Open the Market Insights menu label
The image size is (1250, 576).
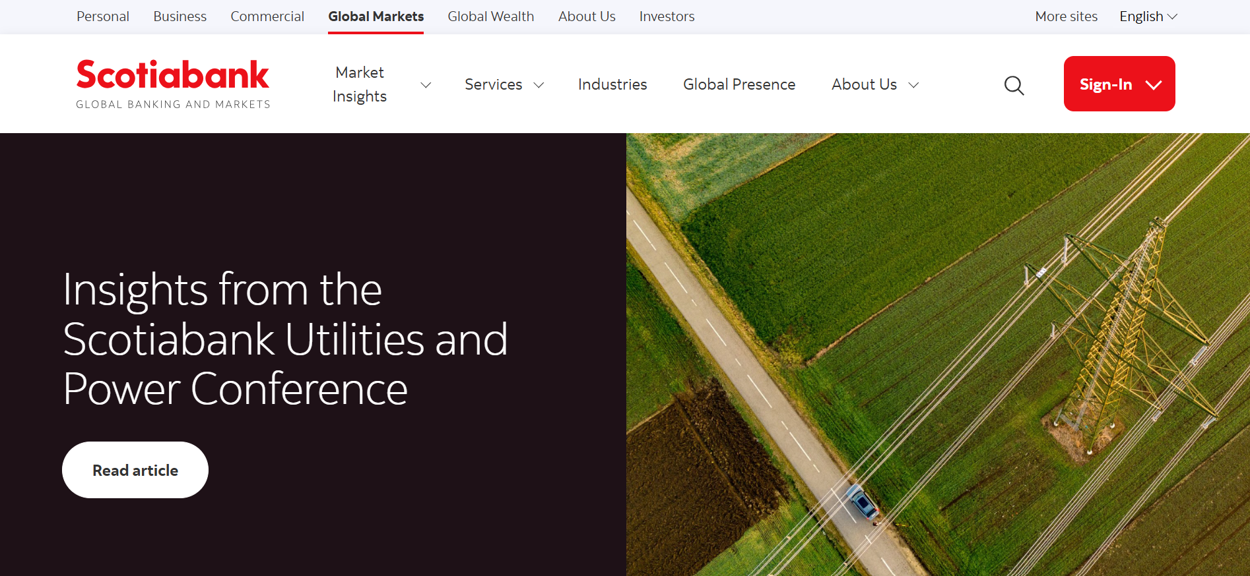pos(360,84)
